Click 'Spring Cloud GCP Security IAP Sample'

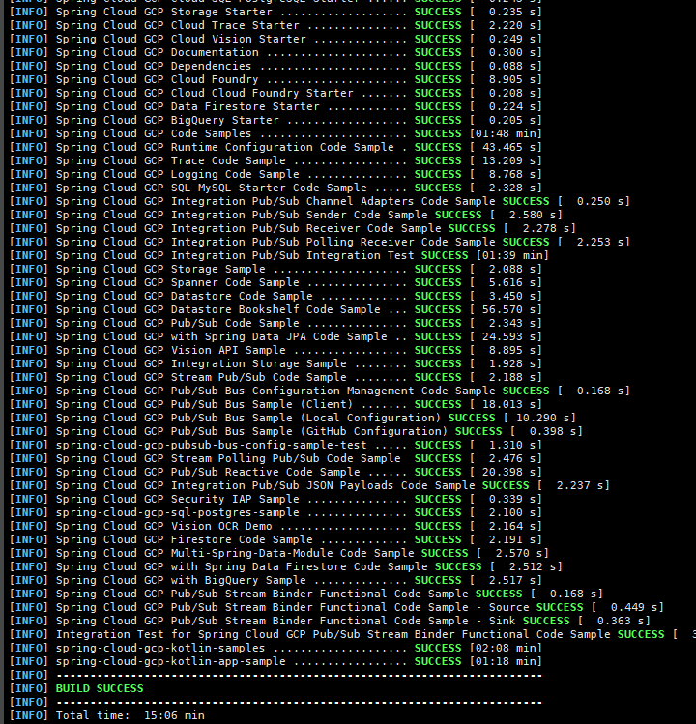[177, 499]
